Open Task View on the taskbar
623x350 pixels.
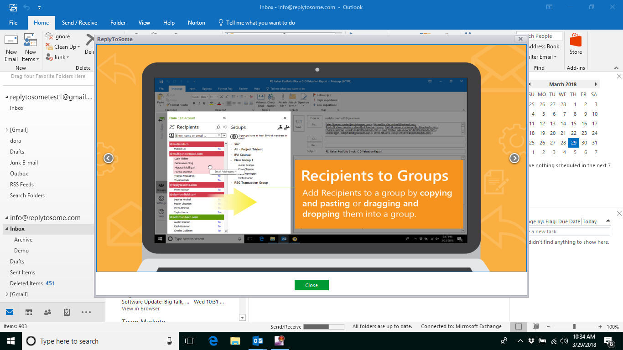190,341
